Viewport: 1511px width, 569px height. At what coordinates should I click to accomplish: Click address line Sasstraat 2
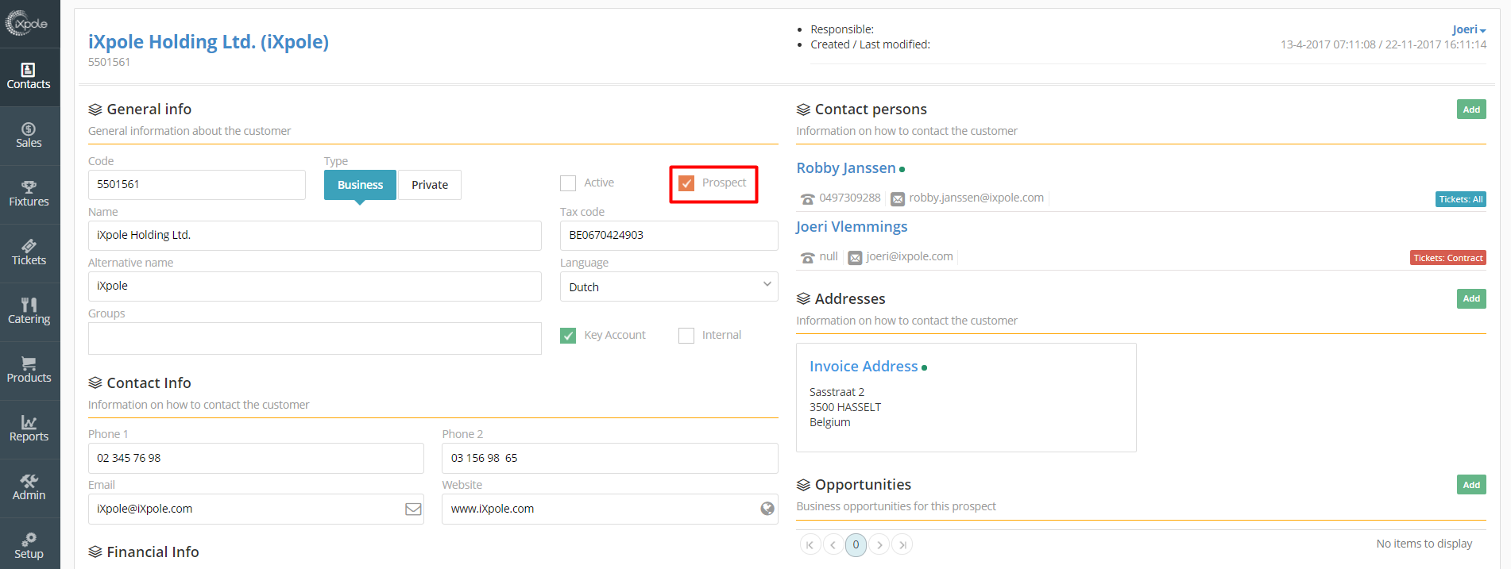click(837, 392)
